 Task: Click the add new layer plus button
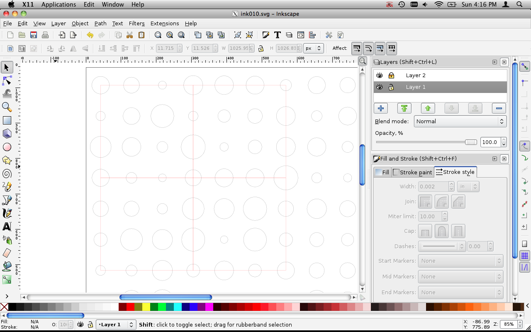tap(380, 108)
